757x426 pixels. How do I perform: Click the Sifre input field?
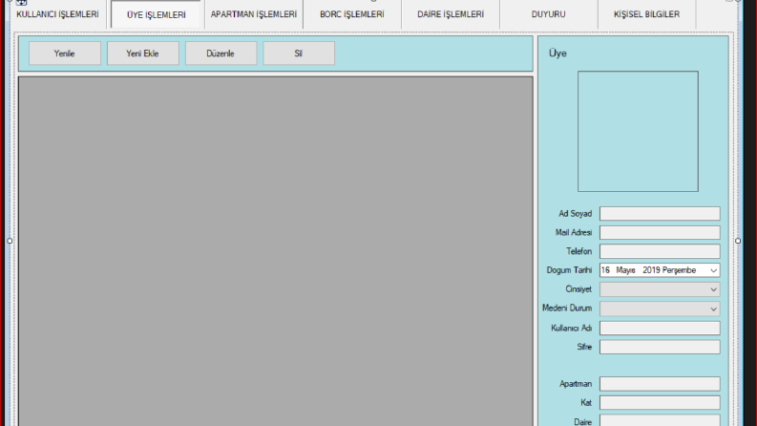tap(660, 347)
